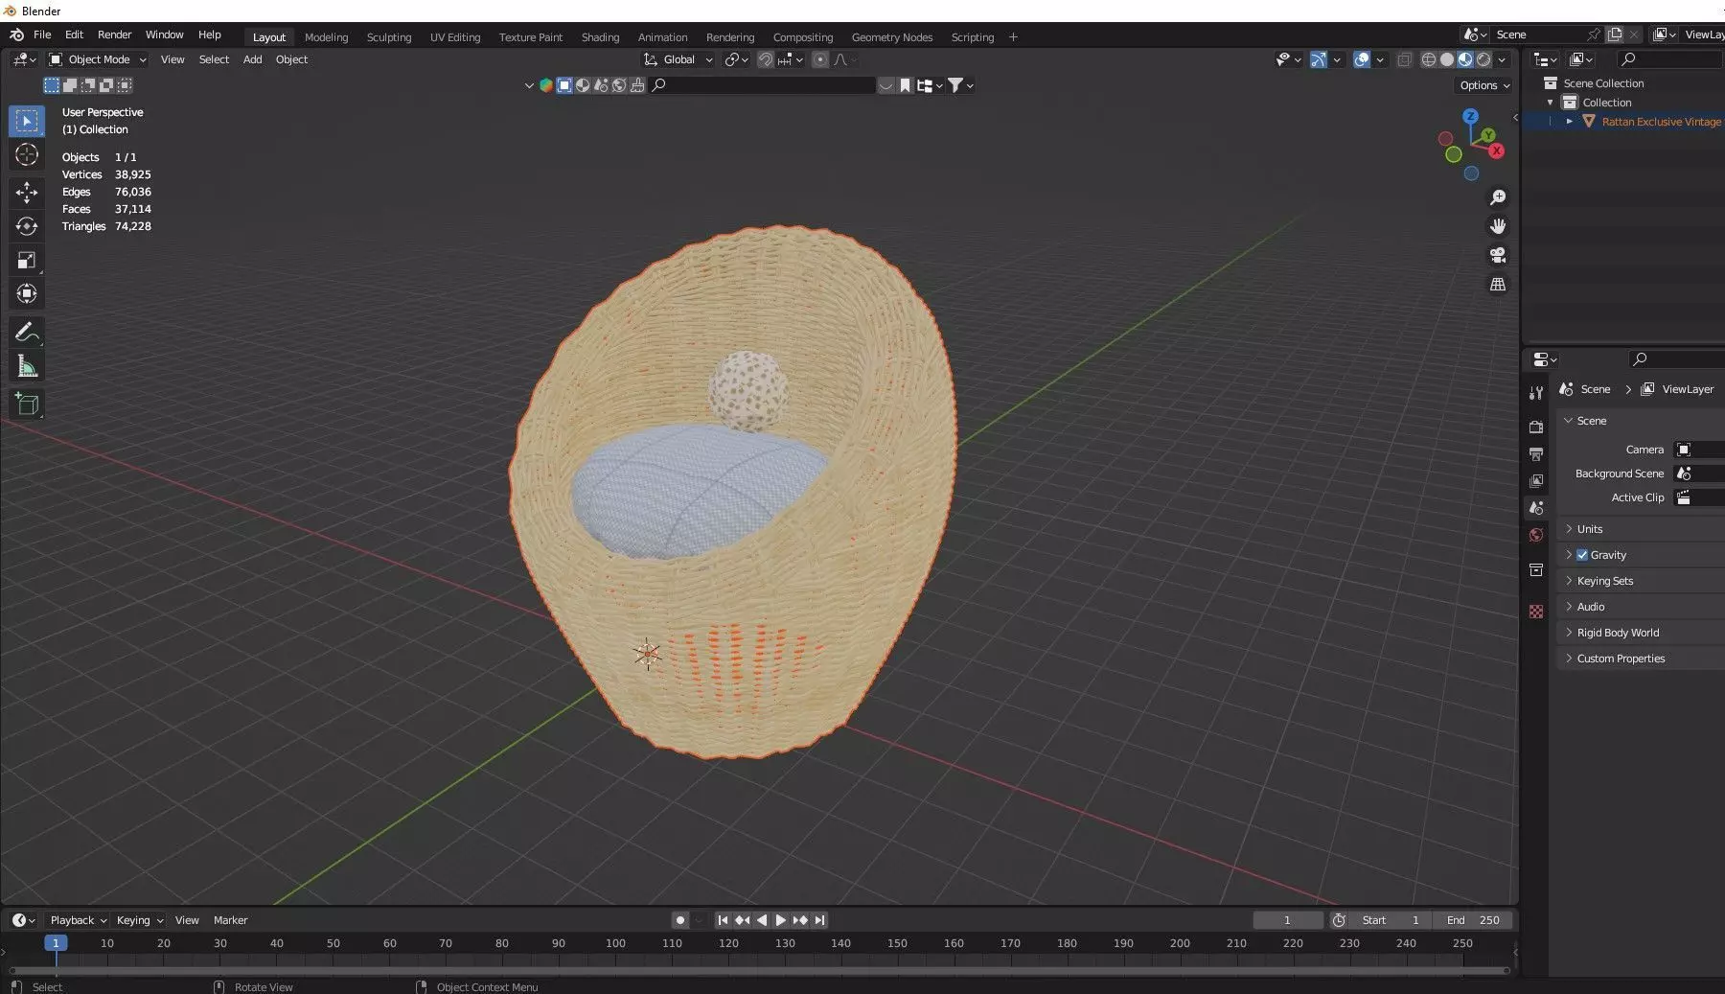This screenshot has height=994, width=1725.
Task: Pick the Annotate pencil tool
Action: [27, 333]
